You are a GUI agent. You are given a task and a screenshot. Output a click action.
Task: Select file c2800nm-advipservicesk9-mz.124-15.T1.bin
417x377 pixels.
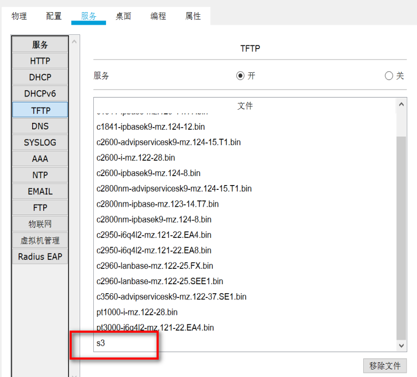tap(174, 189)
